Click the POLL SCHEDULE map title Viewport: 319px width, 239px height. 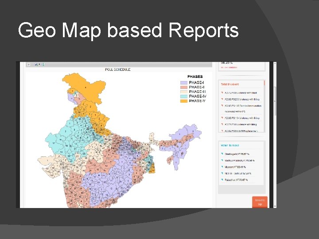(x=117, y=69)
